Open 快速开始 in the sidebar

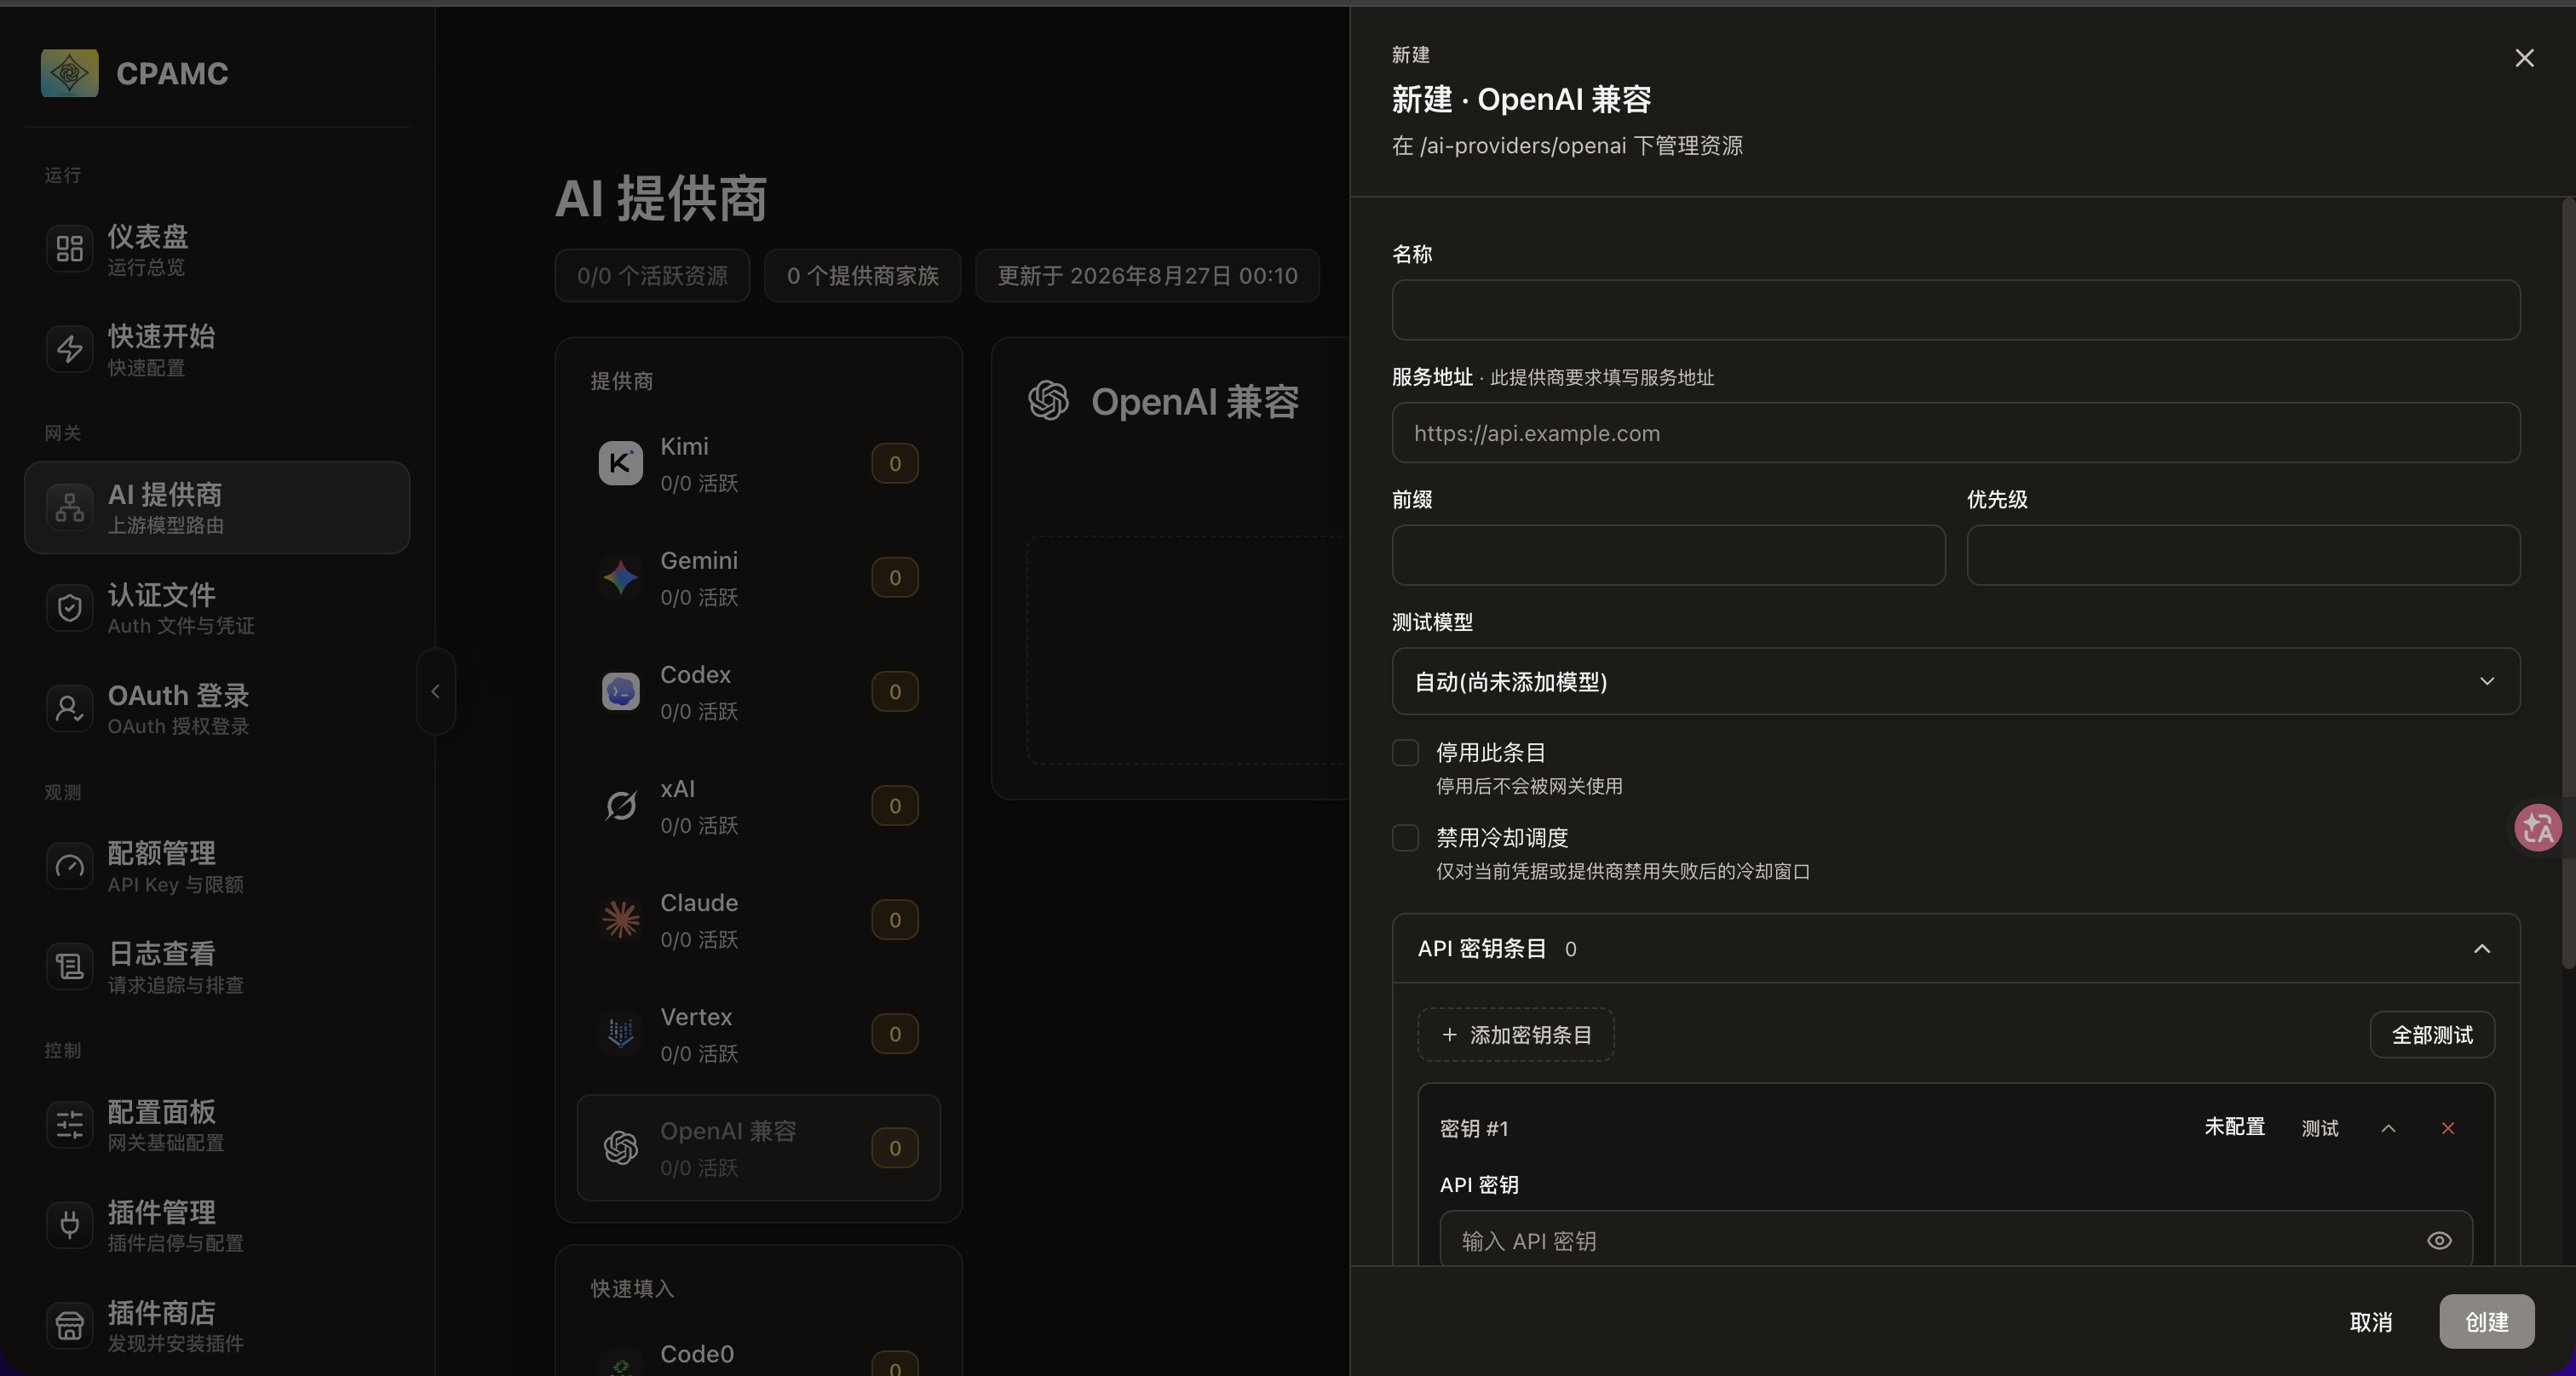(x=217, y=349)
